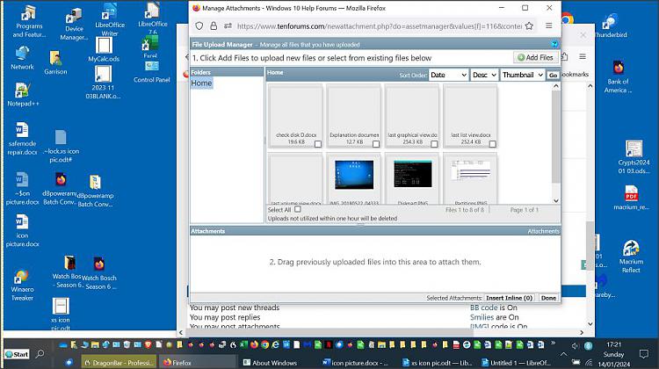The height and width of the screenshot is (369, 659).
Task: Click scroll up arrow in file list
Action: [556, 86]
